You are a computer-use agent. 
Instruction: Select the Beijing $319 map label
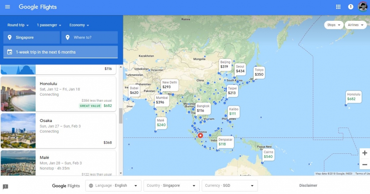pyautogui.click(x=225, y=64)
